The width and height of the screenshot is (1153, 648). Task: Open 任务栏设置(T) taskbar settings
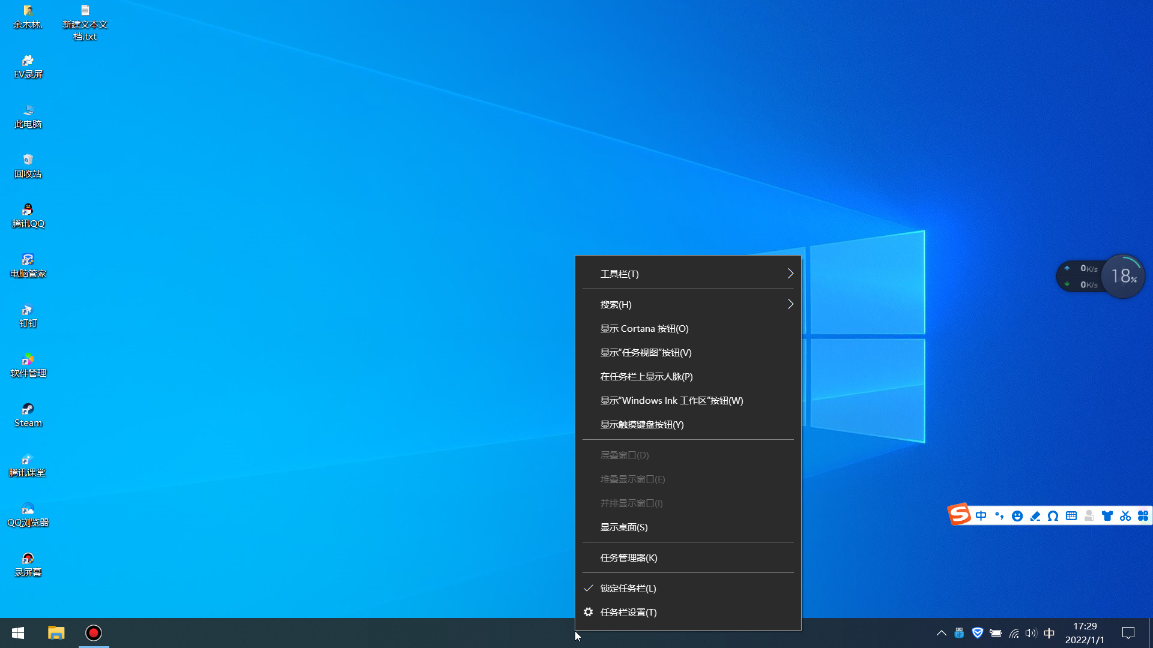(628, 612)
